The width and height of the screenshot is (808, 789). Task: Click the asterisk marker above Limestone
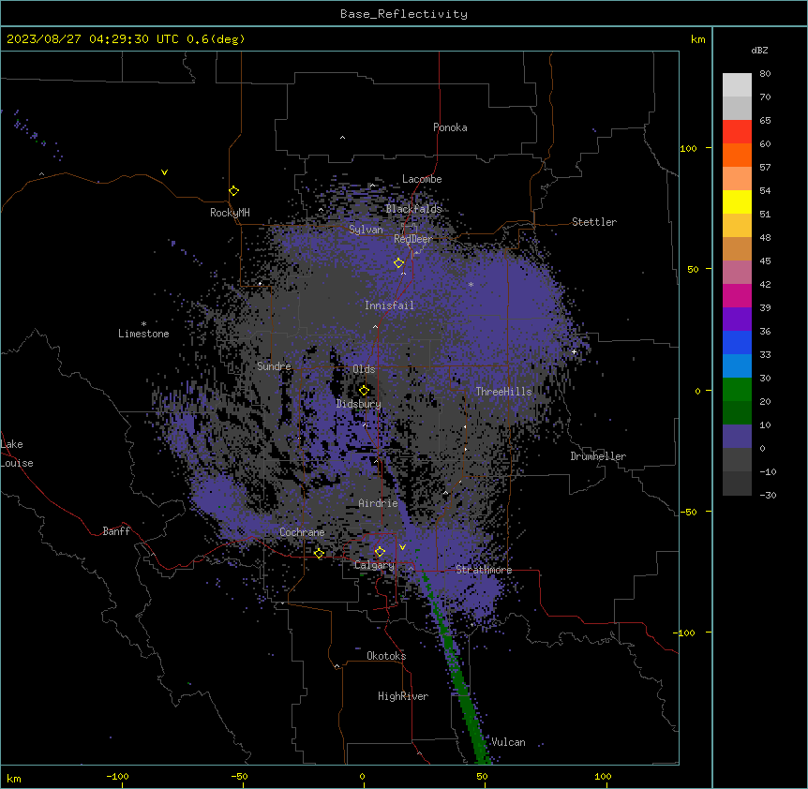point(143,324)
